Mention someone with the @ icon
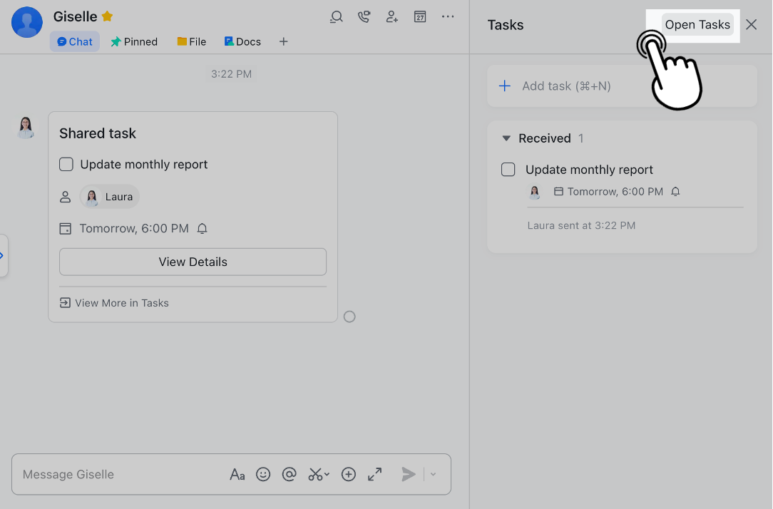Image resolution: width=773 pixels, height=509 pixels. [x=289, y=474]
